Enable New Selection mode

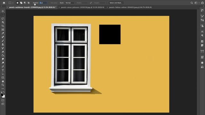point(17,3)
